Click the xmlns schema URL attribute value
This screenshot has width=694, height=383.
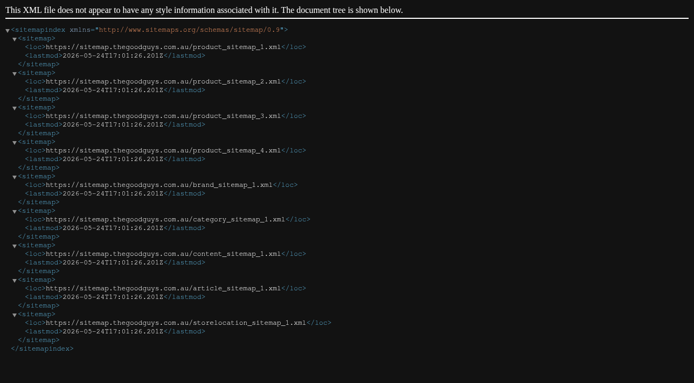pos(189,30)
